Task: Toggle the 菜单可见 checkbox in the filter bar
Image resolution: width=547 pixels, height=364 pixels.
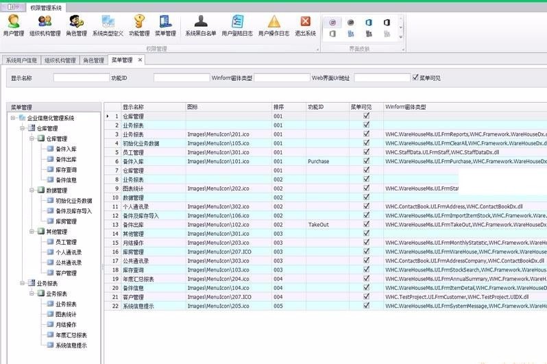Action: (x=415, y=77)
